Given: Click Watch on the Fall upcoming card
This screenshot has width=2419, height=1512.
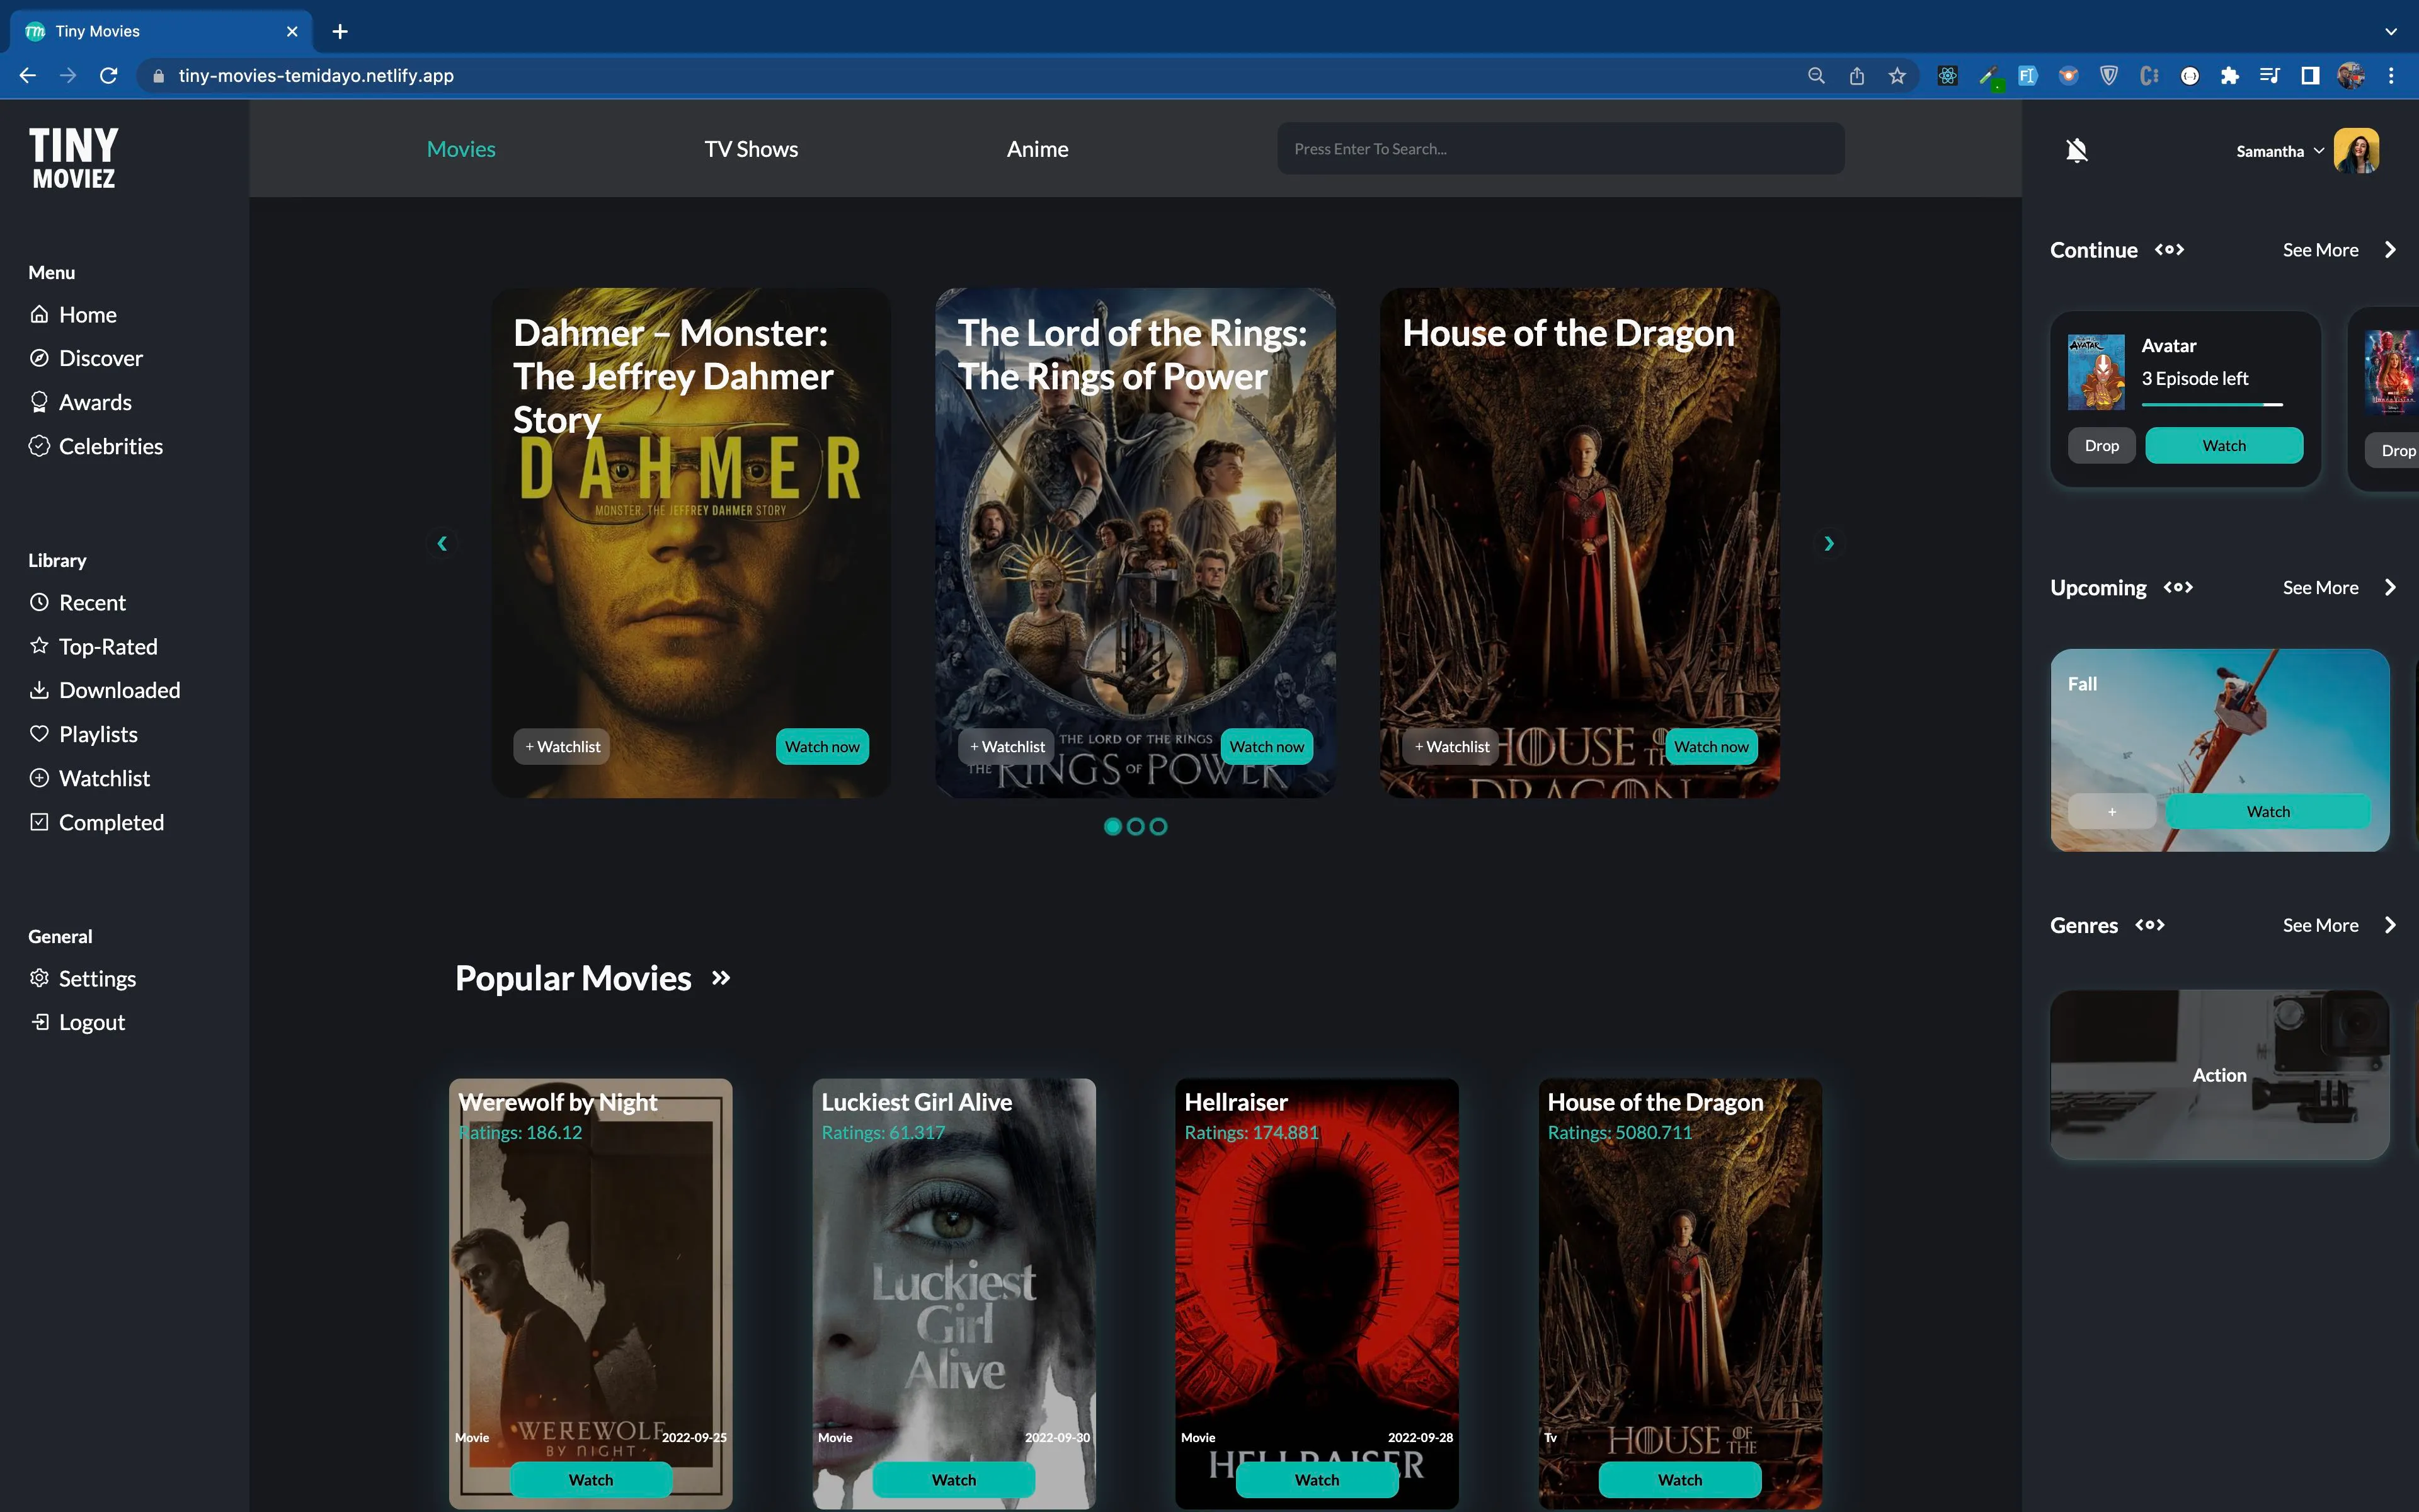Looking at the screenshot, I should pyautogui.click(x=2268, y=812).
